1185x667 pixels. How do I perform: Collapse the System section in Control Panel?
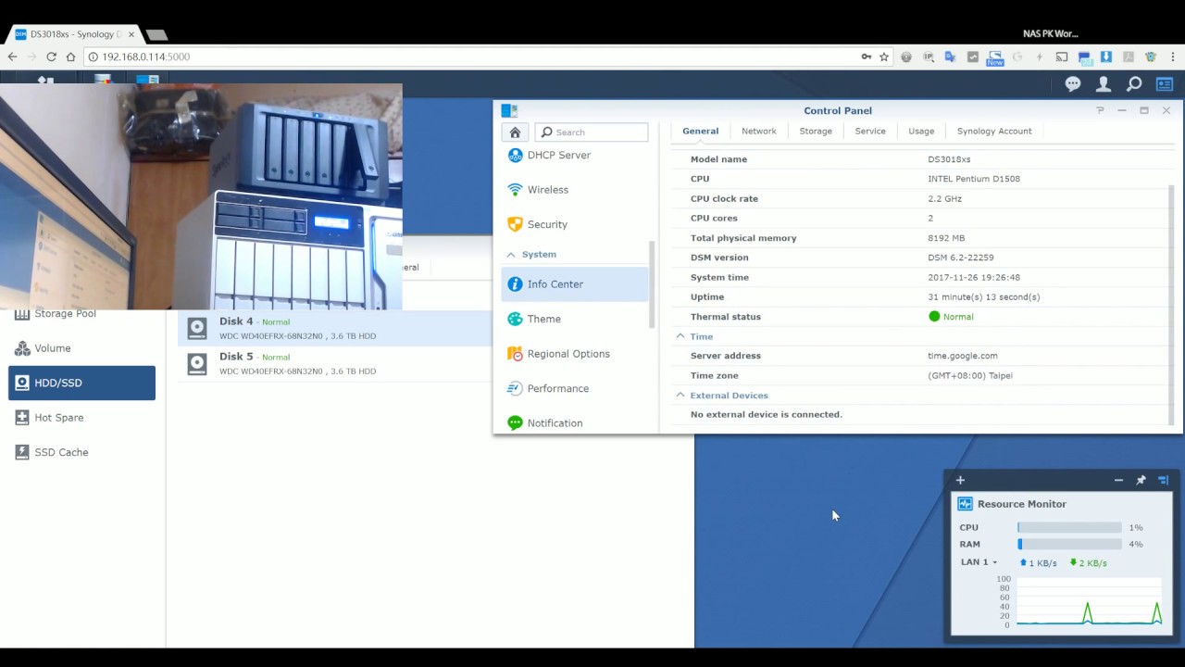click(511, 254)
